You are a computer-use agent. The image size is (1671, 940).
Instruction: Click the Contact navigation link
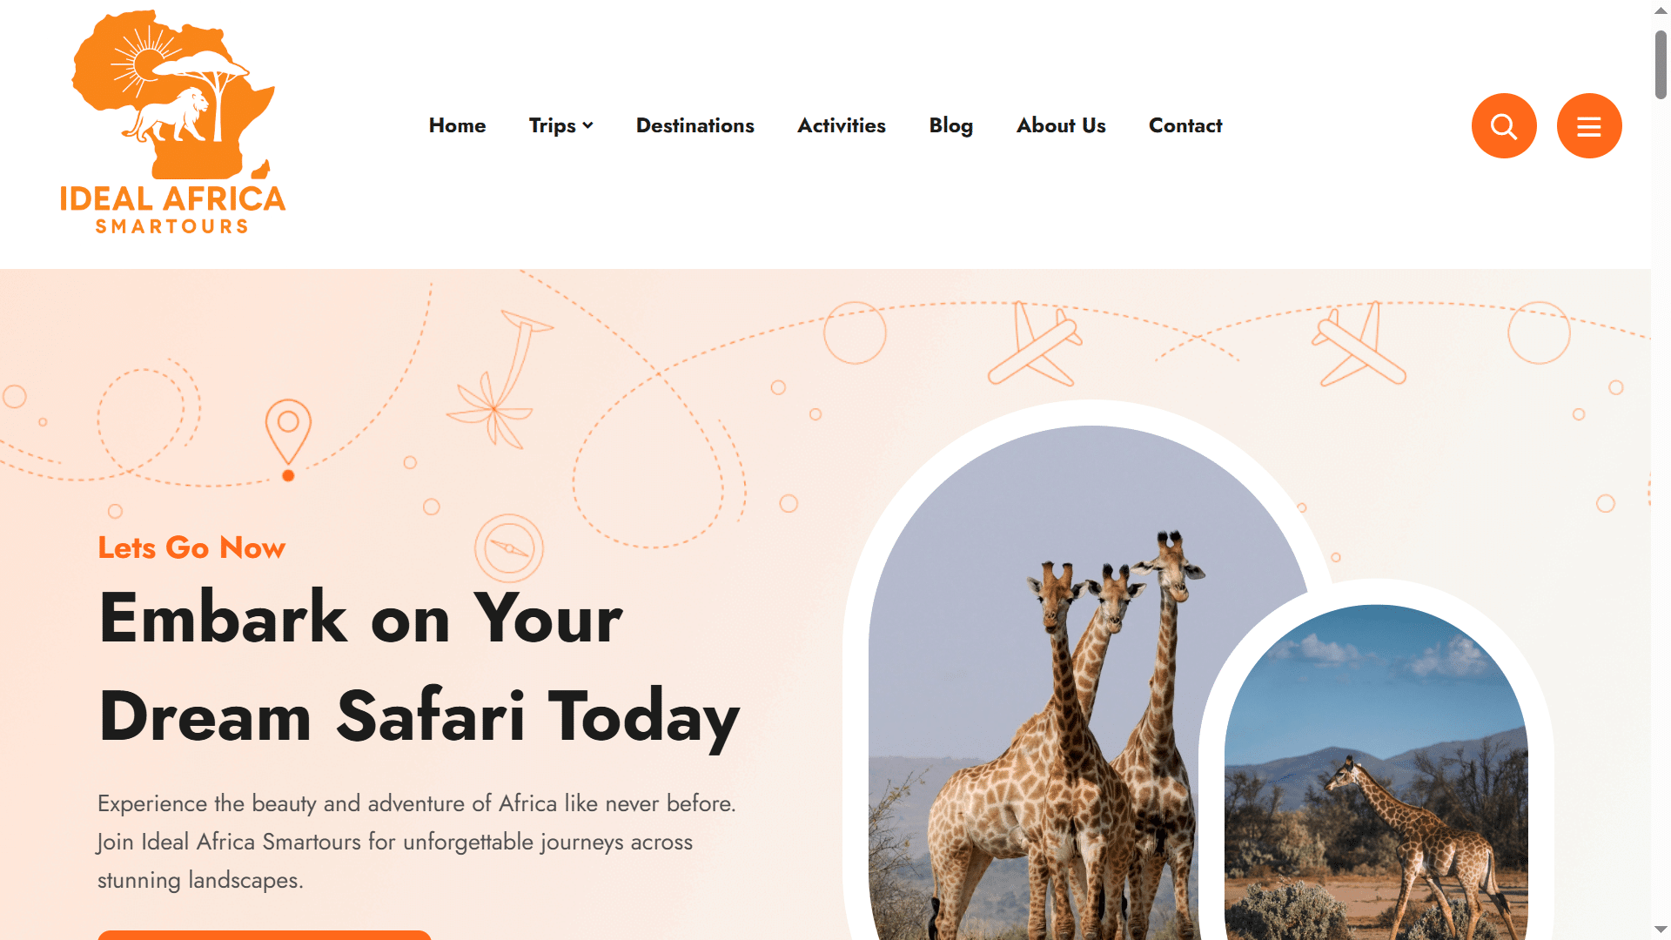(x=1185, y=125)
